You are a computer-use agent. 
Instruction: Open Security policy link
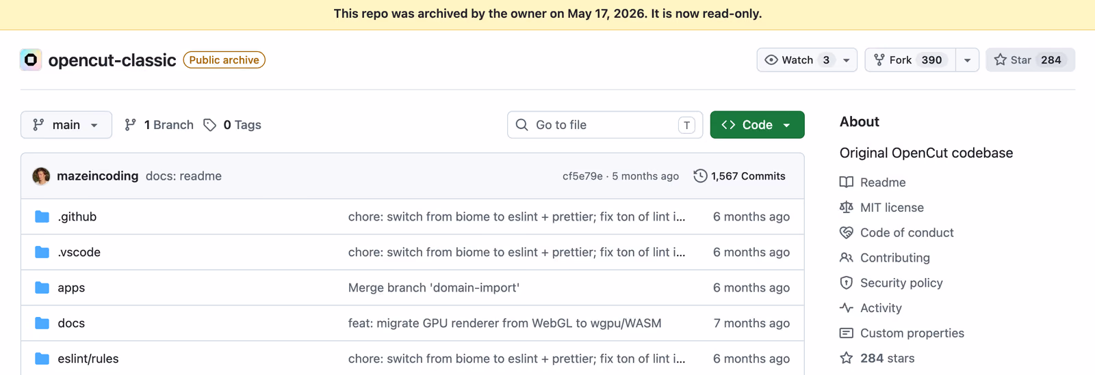(901, 283)
